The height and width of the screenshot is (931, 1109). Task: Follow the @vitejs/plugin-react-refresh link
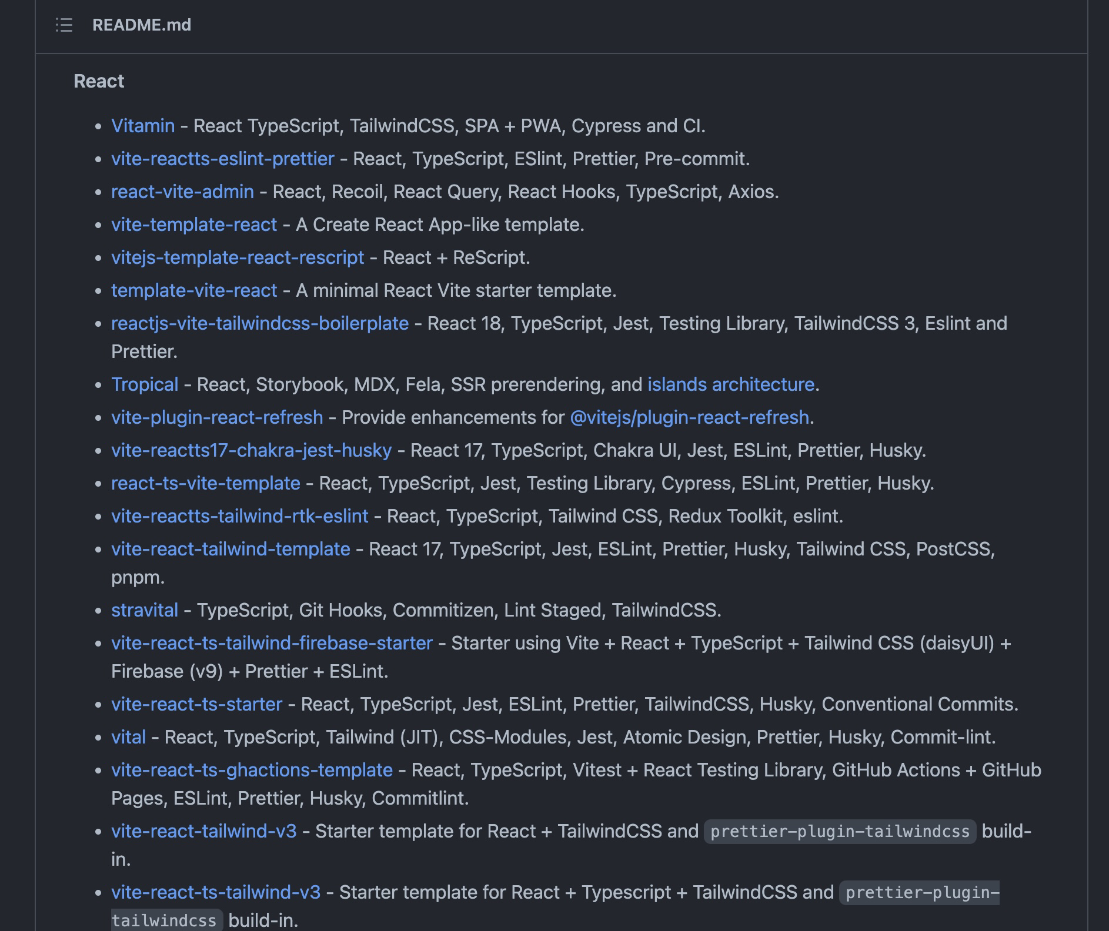pyautogui.click(x=690, y=417)
